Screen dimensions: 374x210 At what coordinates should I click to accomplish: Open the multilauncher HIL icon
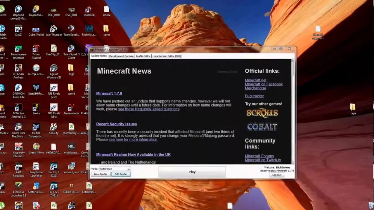point(71,148)
